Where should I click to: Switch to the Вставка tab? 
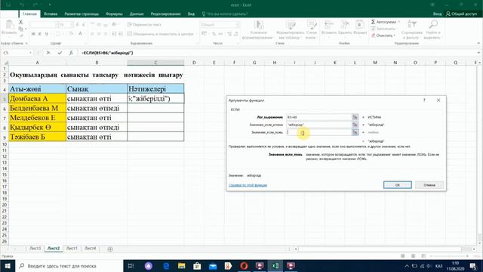tap(51, 14)
